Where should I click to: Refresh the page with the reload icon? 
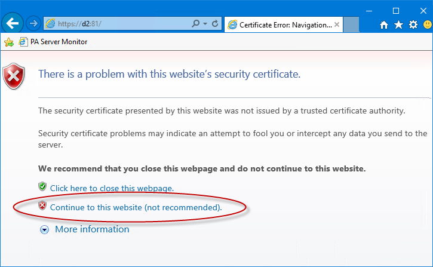click(x=216, y=24)
